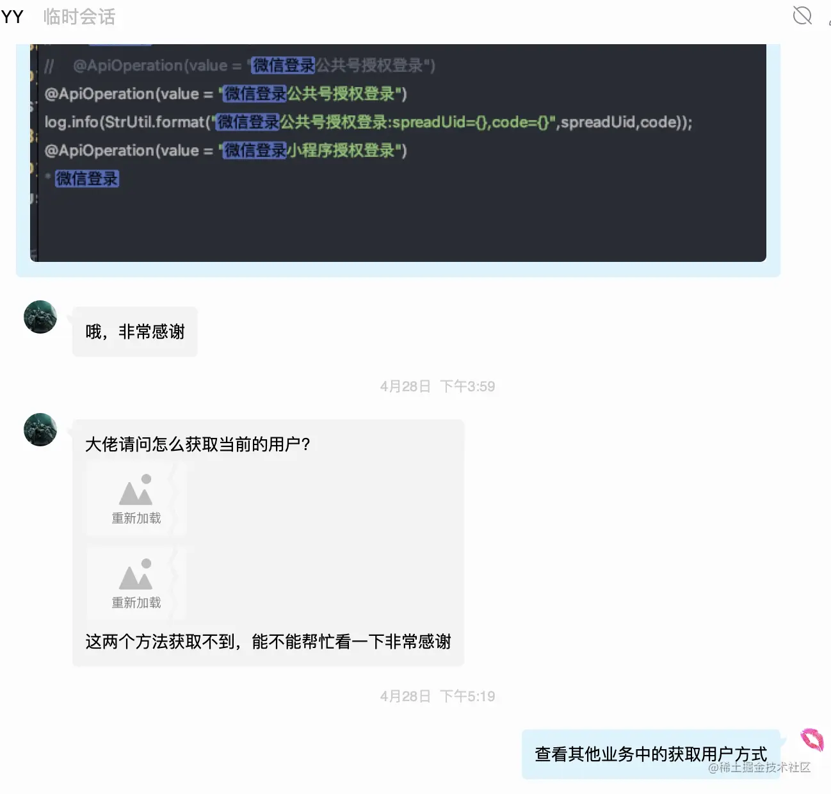Click the highlighted 微信登录 text in last code line
This screenshot has width=831, height=794.
point(87,179)
